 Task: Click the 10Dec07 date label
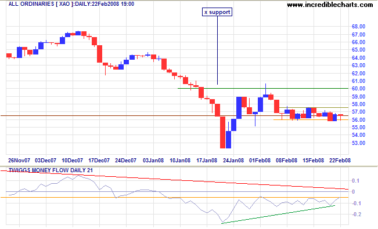[73, 161]
